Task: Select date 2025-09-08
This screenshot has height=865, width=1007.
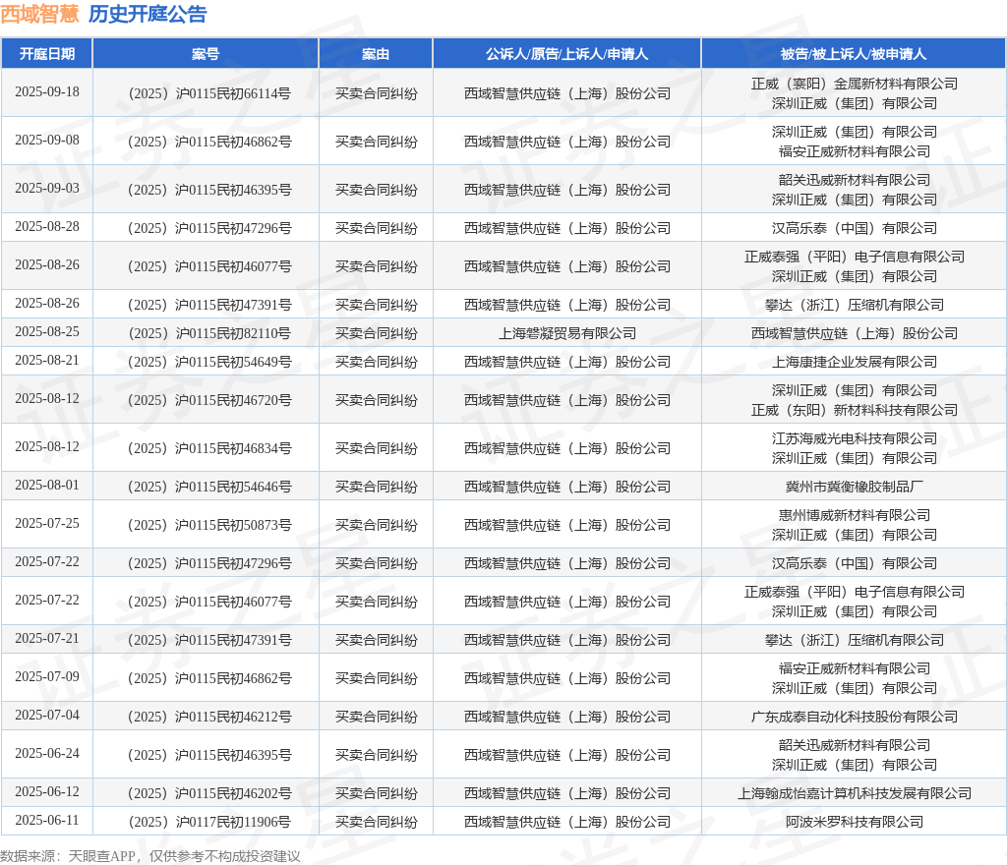Action: (x=47, y=140)
